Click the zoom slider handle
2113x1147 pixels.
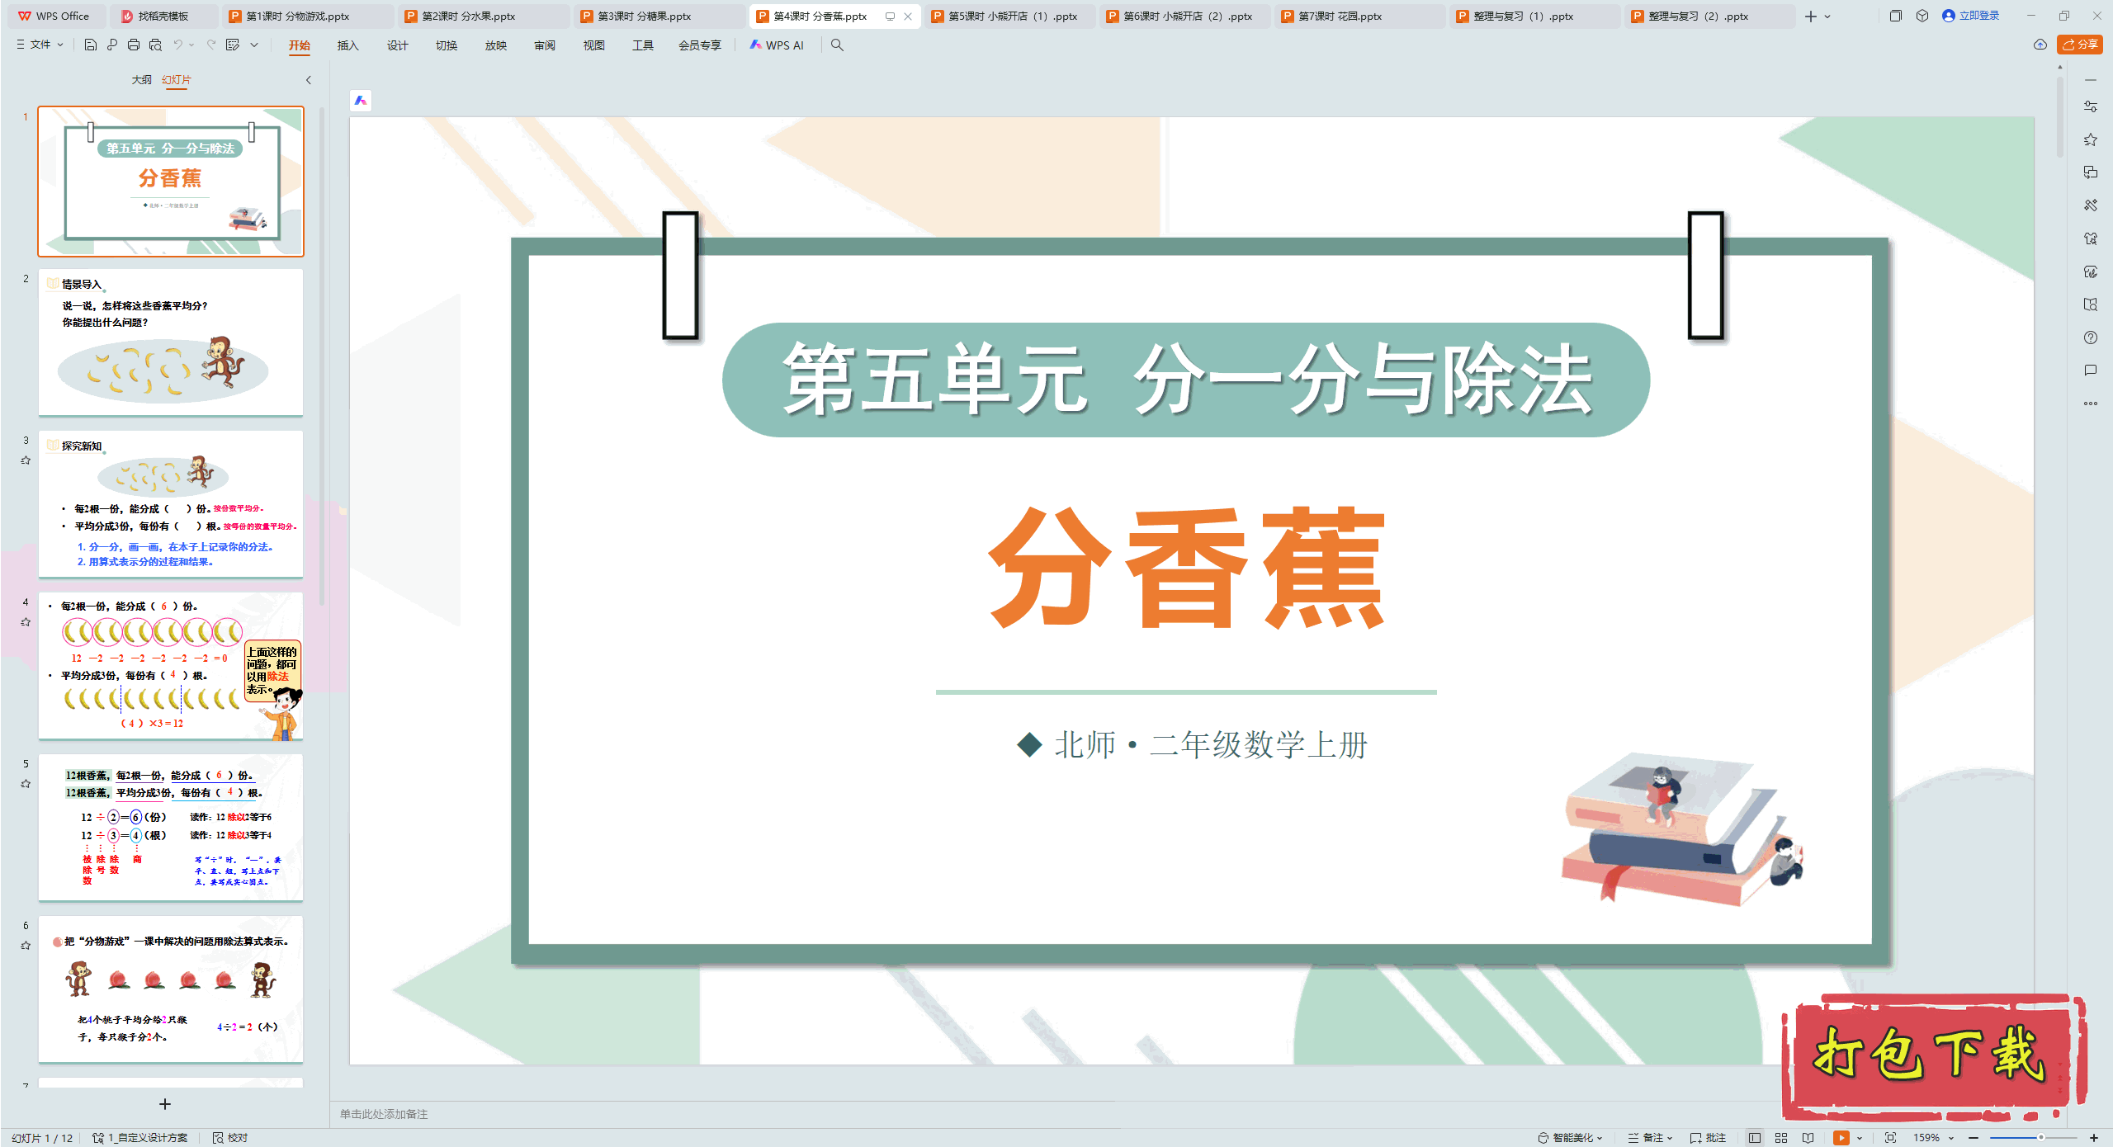click(2040, 1137)
